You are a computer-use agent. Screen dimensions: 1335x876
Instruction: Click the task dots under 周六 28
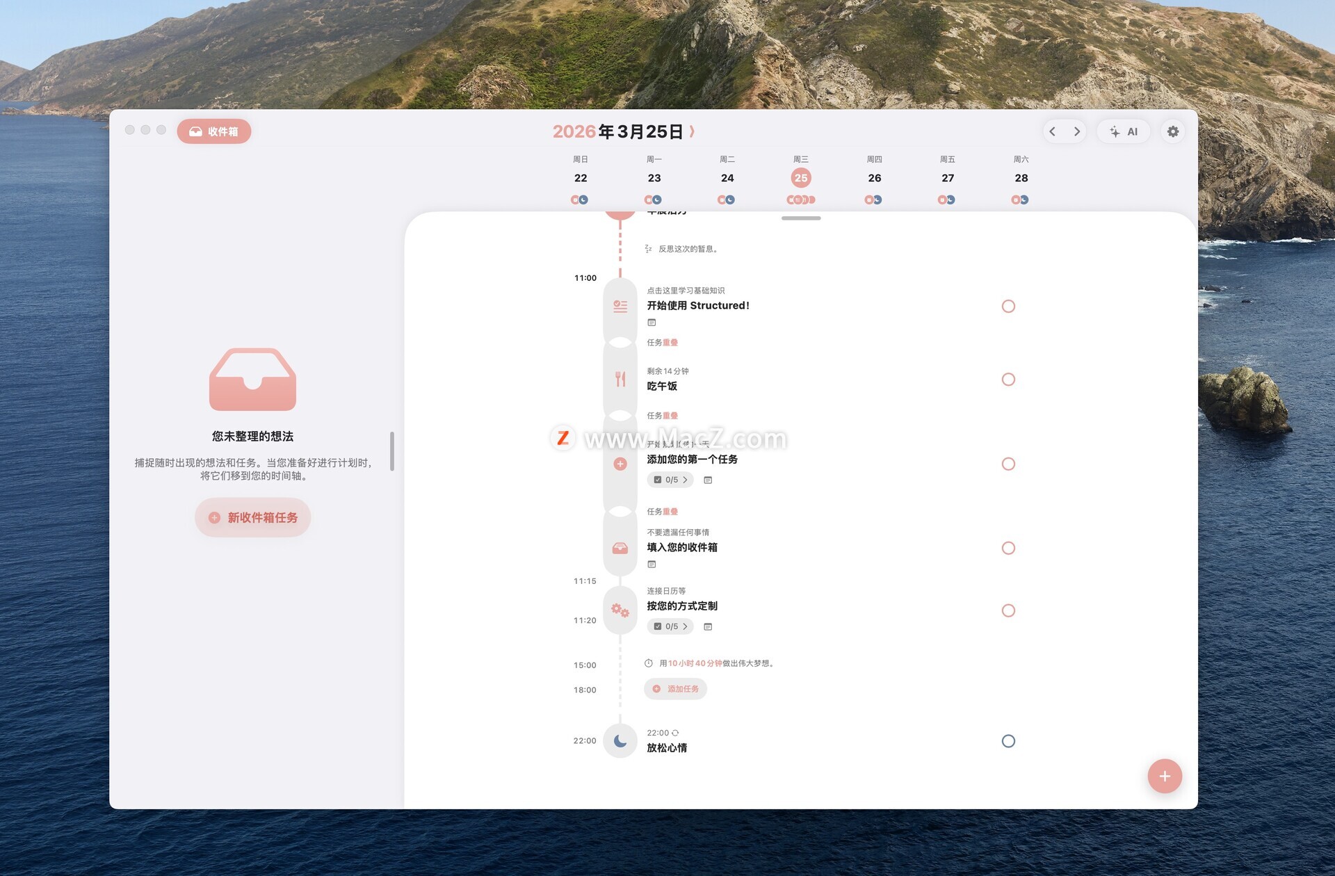pyautogui.click(x=1020, y=200)
